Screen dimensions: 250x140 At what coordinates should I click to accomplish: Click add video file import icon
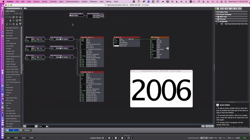222,9
